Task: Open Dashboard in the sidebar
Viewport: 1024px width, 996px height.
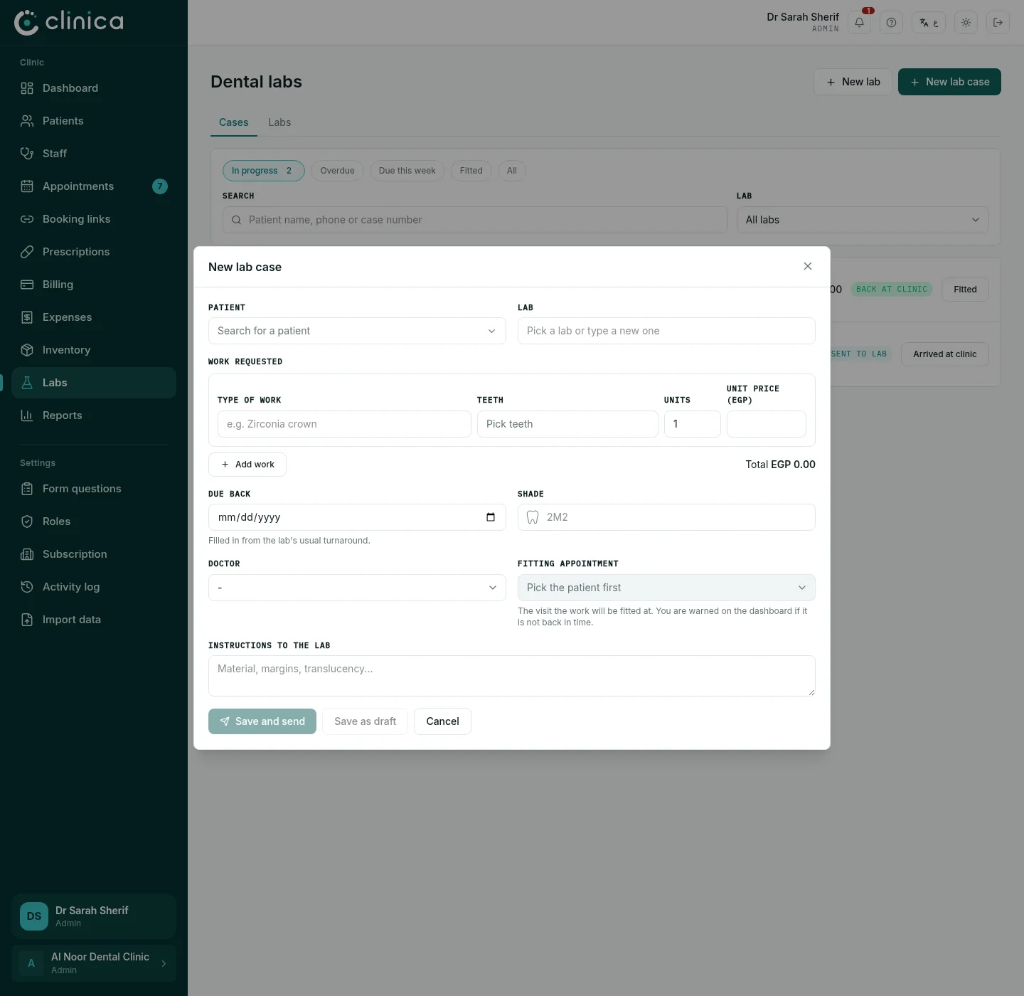Action: point(94,88)
